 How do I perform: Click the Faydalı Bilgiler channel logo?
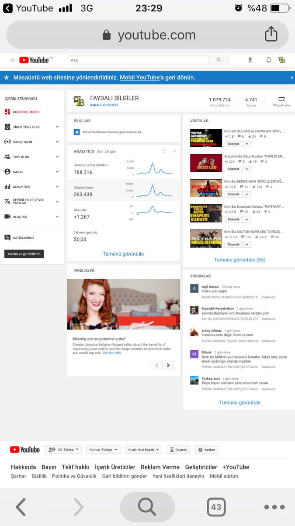[x=79, y=101]
